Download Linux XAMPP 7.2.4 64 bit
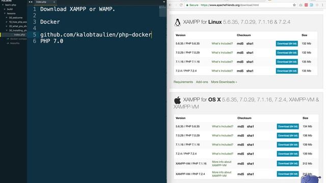This screenshot has width=326, height=183. pyautogui.click(x=287, y=71)
